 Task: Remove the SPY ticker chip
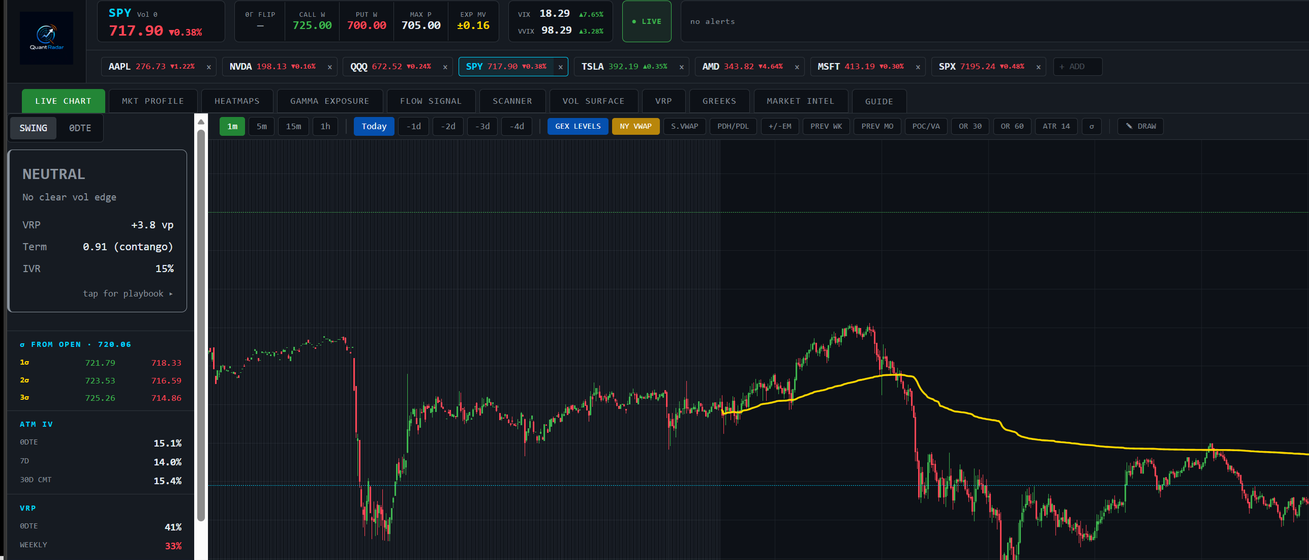pos(560,67)
